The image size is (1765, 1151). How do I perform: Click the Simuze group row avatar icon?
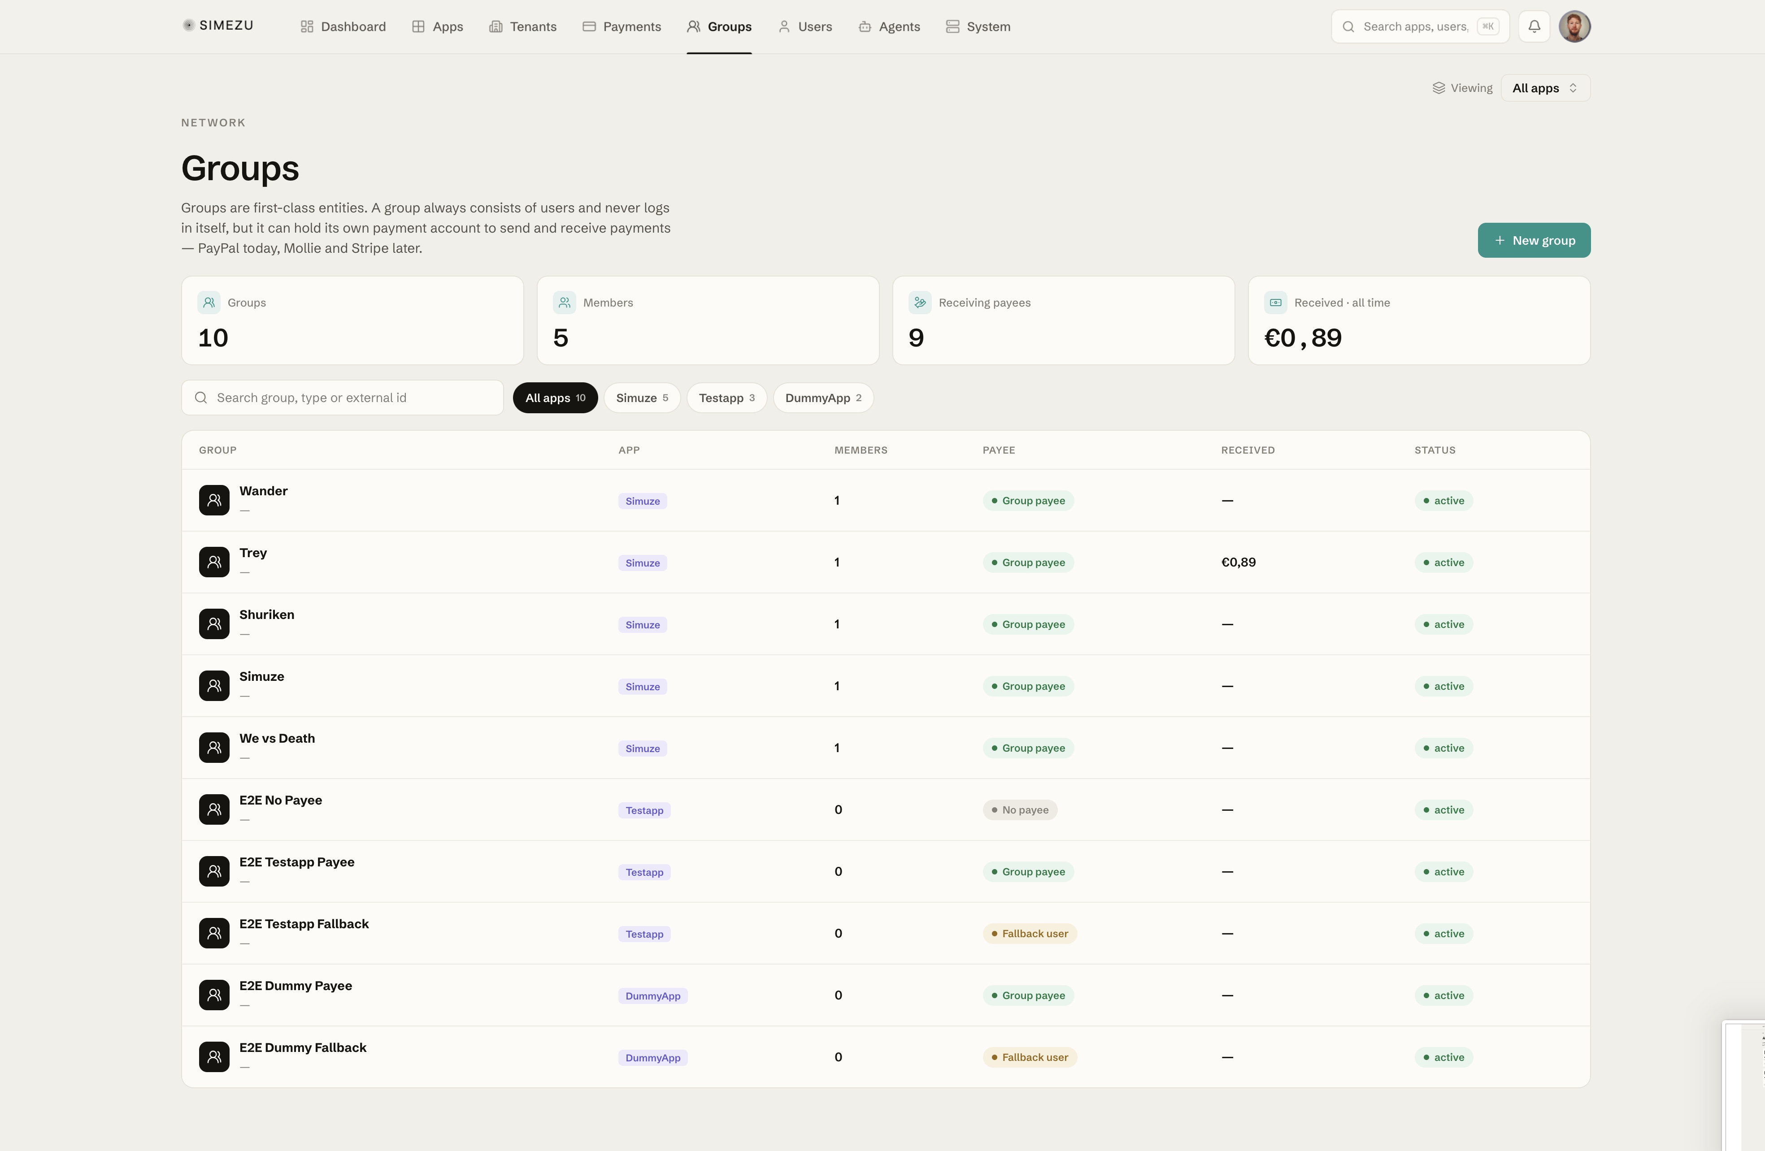[x=213, y=686]
